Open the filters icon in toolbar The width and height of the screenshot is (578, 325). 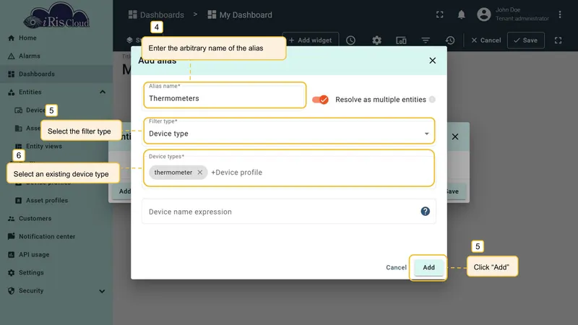[x=426, y=40]
